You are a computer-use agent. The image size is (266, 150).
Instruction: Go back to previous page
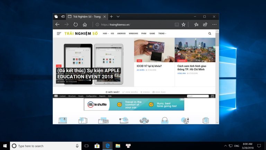click(57, 25)
